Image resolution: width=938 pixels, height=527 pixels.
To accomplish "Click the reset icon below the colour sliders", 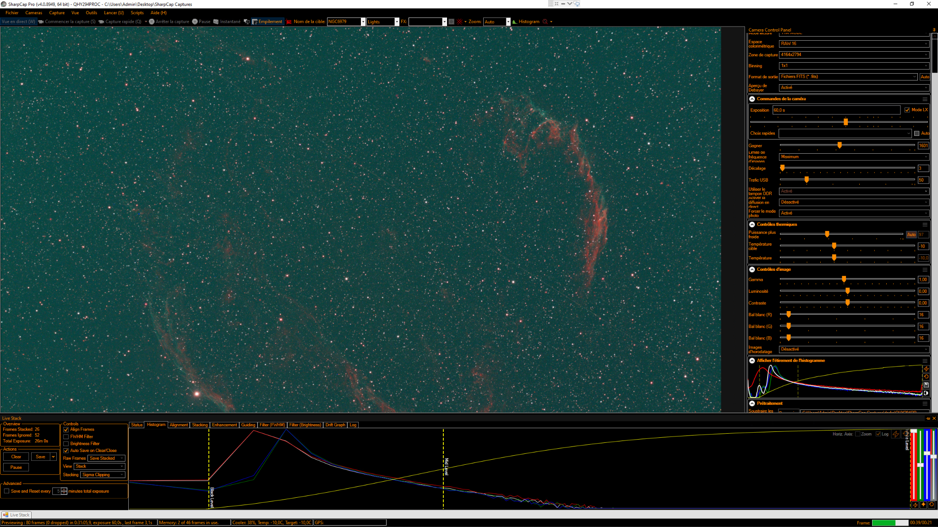I will click(931, 505).
